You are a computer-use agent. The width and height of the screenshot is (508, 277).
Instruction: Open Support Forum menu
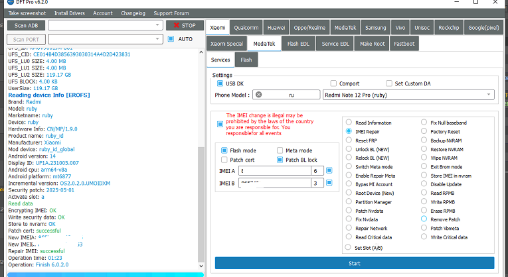(171, 13)
